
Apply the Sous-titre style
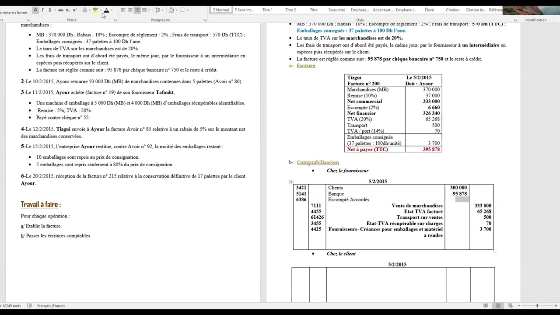[x=337, y=10]
